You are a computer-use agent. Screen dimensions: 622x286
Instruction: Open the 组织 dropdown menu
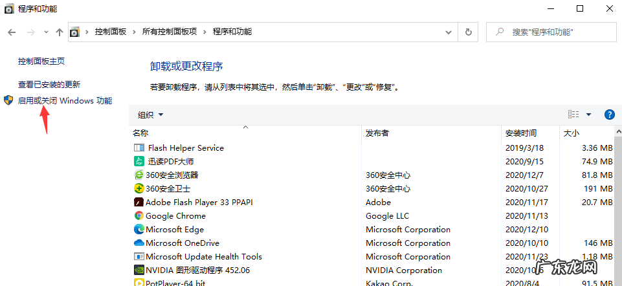pyautogui.click(x=150, y=115)
